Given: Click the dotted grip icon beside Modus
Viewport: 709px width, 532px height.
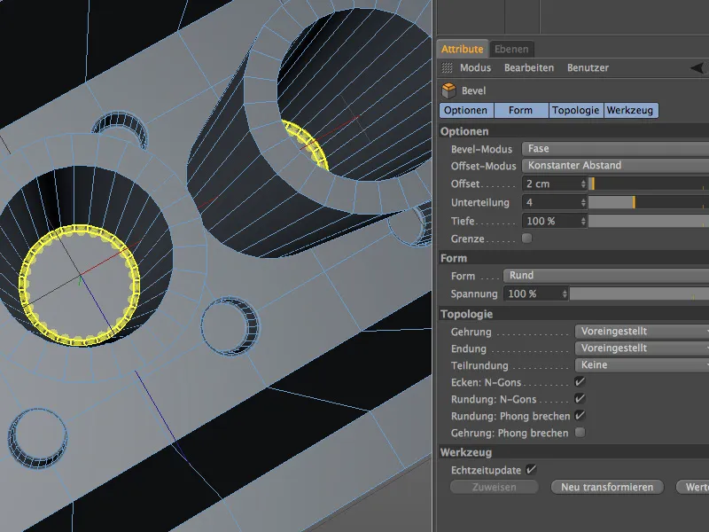Looking at the screenshot, I should pos(447,68).
